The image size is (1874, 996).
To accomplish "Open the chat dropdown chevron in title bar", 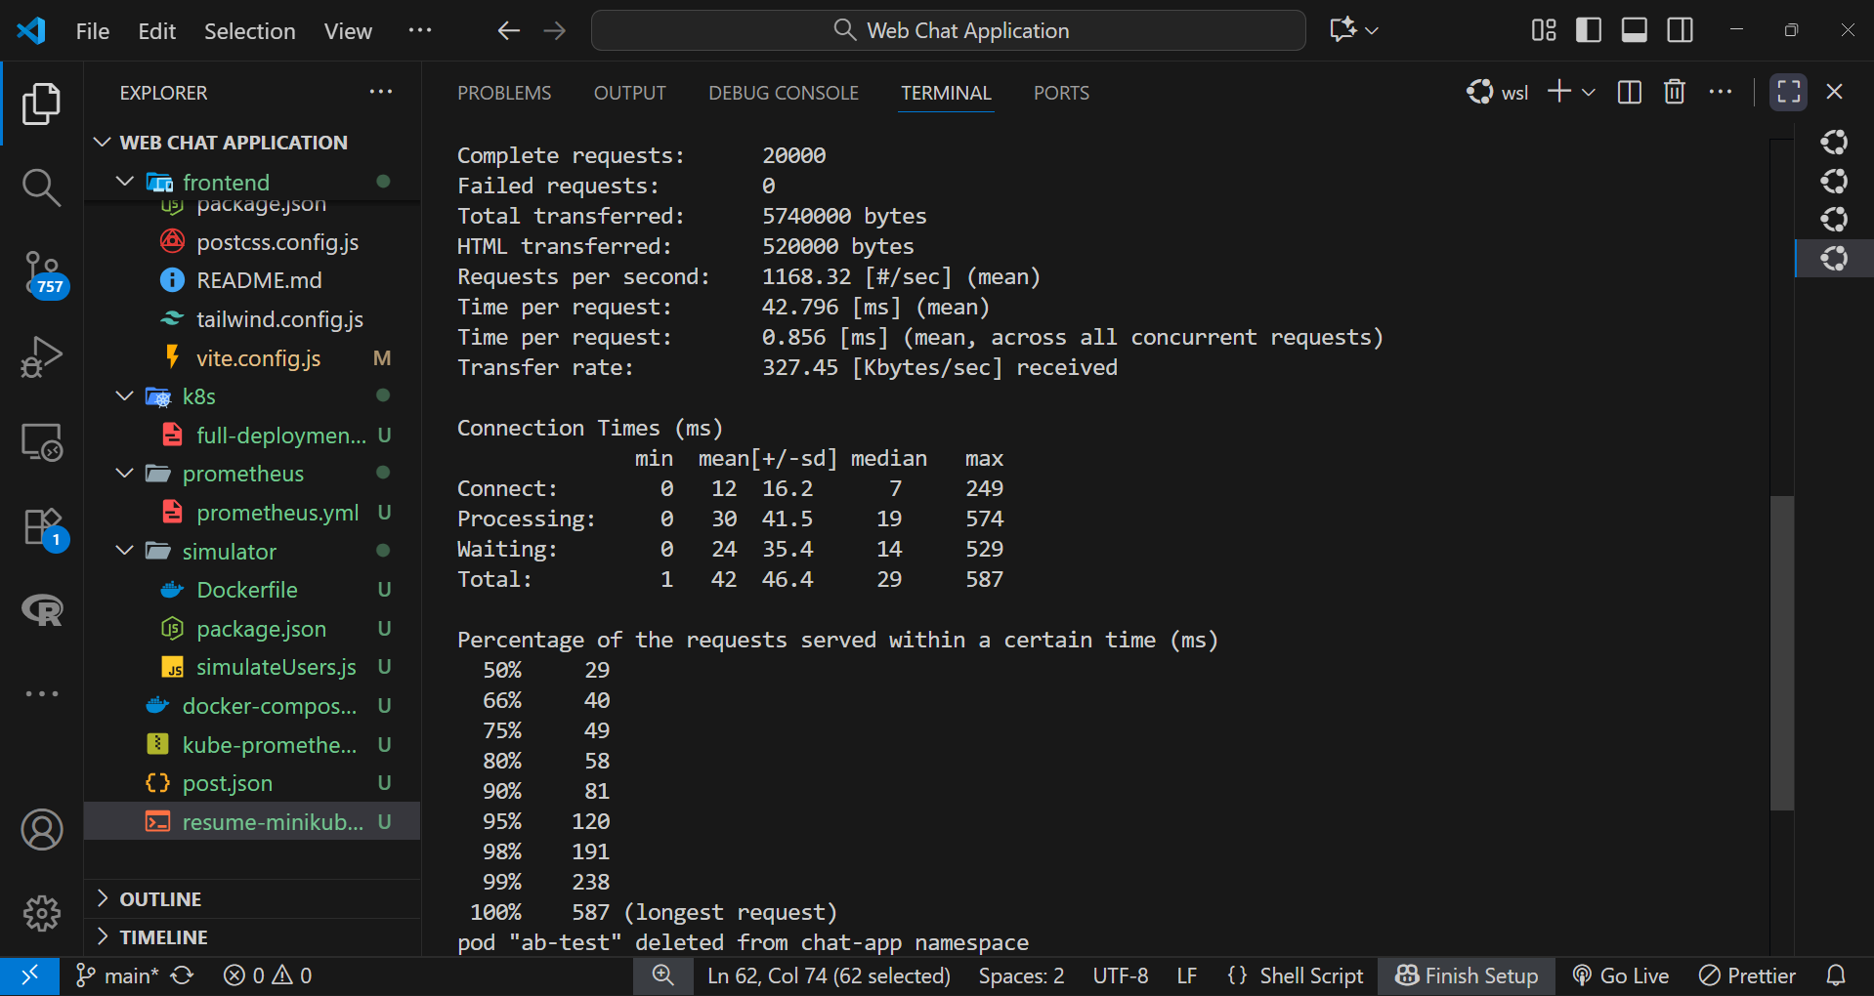I will tap(1372, 31).
